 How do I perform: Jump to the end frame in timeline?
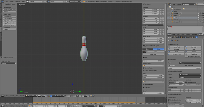[81, 106]
